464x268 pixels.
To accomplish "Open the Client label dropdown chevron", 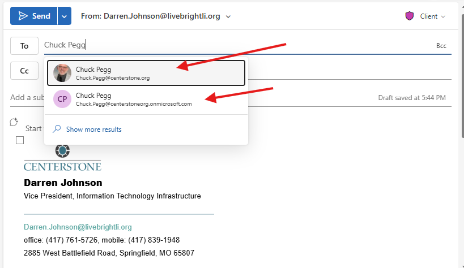I will pyautogui.click(x=443, y=16).
